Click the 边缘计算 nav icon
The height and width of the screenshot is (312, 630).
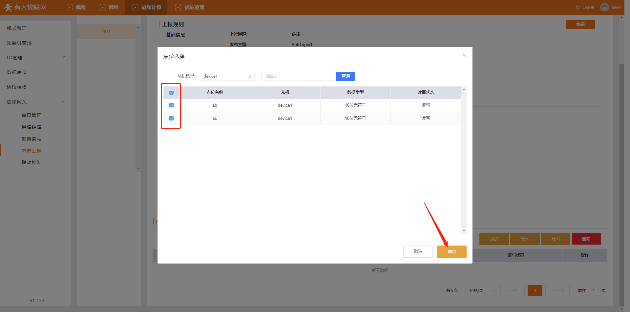tap(135, 7)
